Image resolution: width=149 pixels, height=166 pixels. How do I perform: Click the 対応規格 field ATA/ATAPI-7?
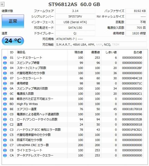tap(101, 39)
